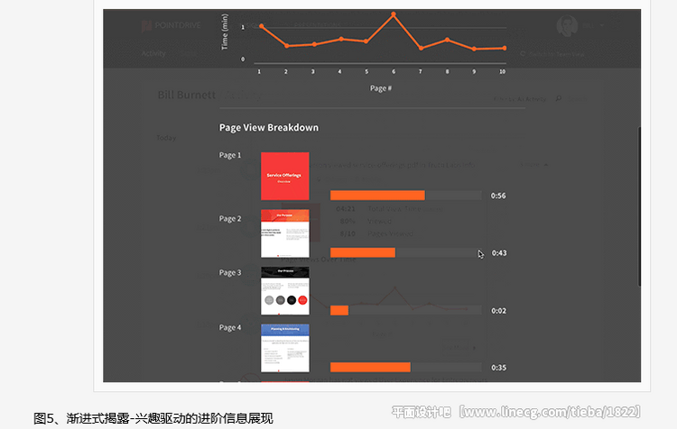This screenshot has height=429, width=677.
Task: Click the Page 2 label
Action: pos(230,219)
